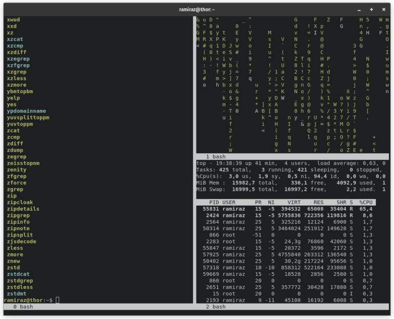Click the PID column header in top
This screenshot has height=319, width=394.
click(213, 202)
